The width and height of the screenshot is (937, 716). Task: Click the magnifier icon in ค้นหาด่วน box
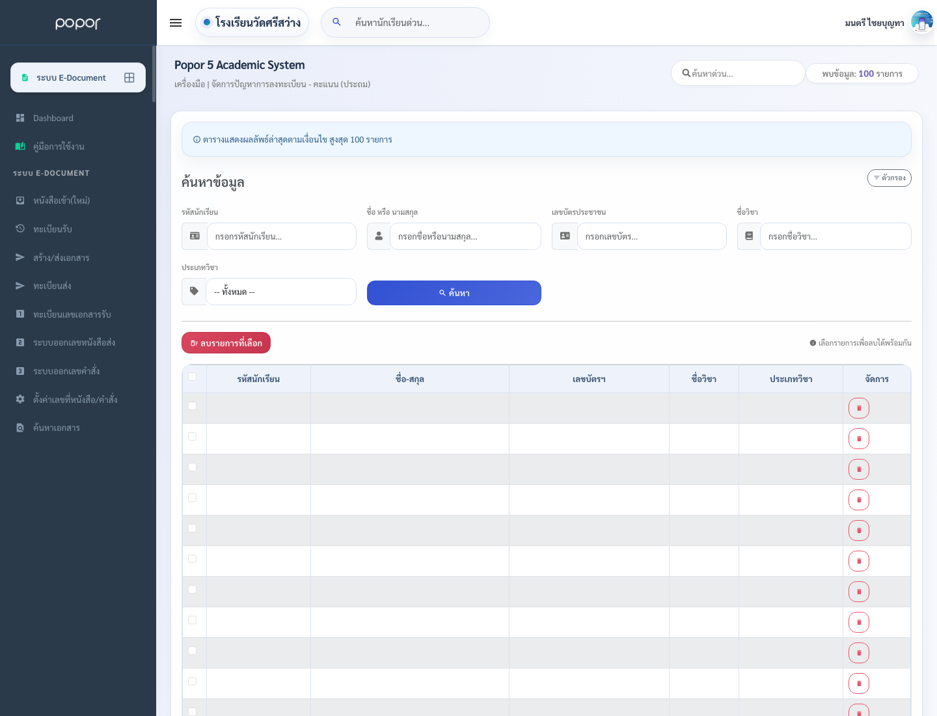pyautogui.click(x=686, y=74)
